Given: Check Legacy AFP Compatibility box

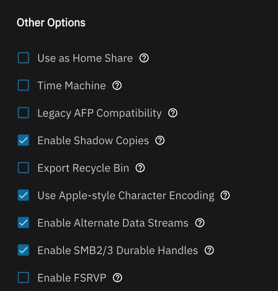Looking at the screenshot, I should [23, 112].
